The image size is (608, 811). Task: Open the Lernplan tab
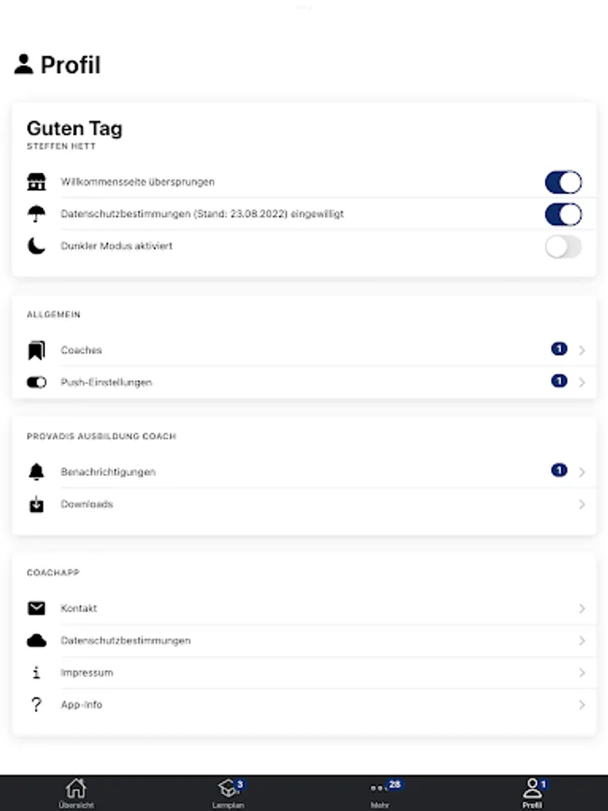tap(228, 793)
